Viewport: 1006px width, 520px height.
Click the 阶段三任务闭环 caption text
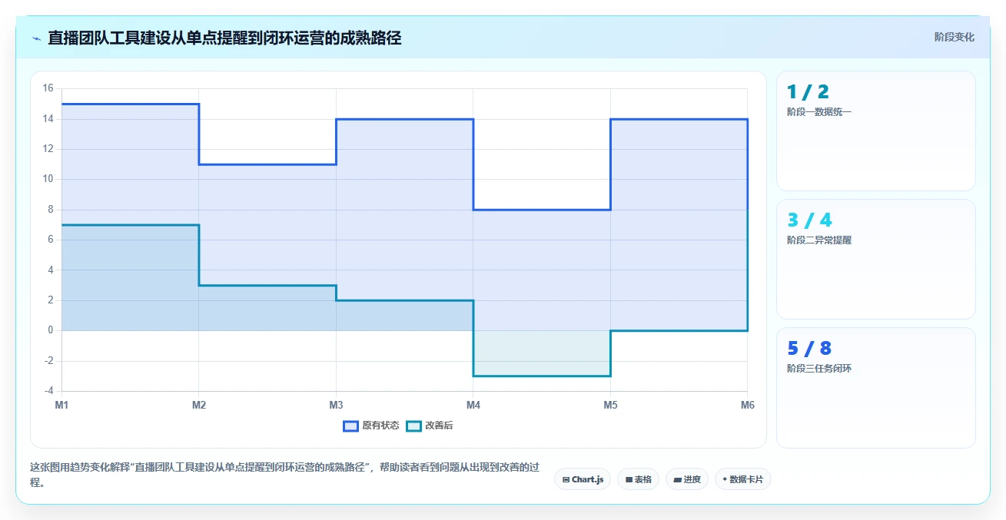click(819, 369)
